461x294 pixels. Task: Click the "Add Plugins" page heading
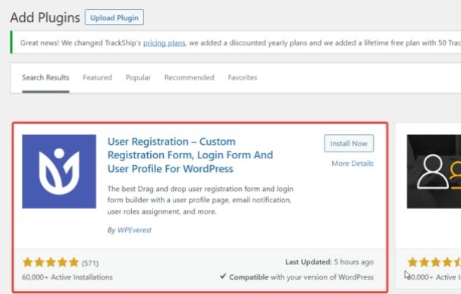click(x=45, y=17)
